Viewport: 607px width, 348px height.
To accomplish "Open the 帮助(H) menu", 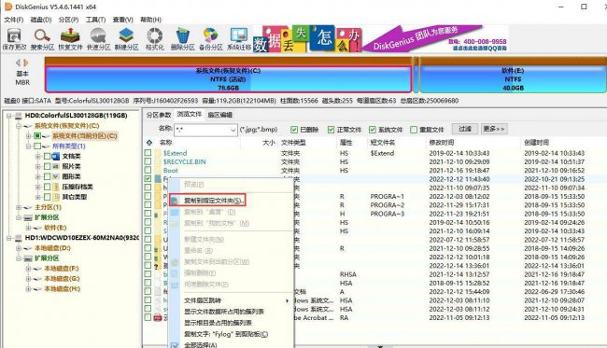I will coord(150,20).
